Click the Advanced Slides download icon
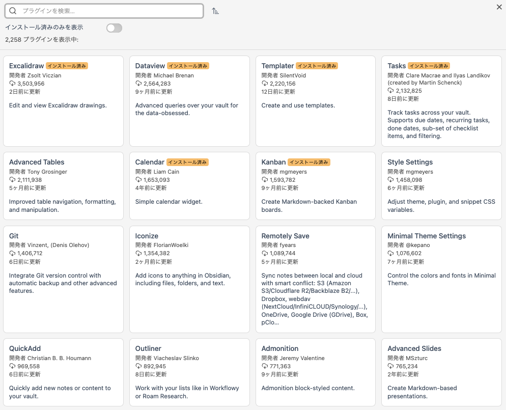 390,366
